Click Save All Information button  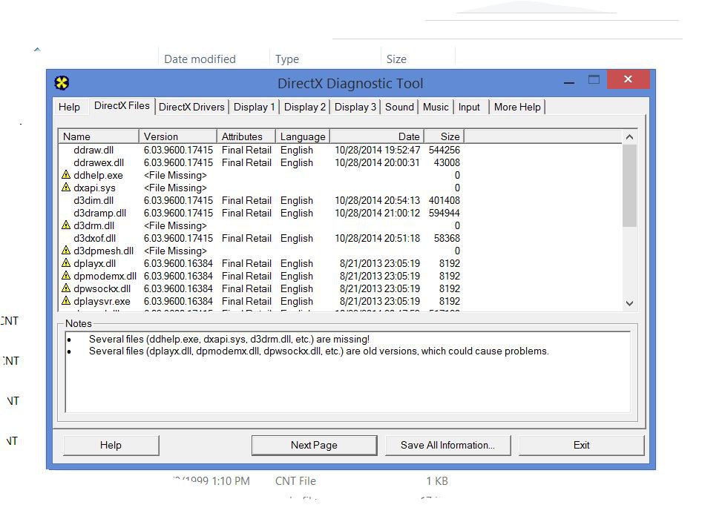point(447,446)
